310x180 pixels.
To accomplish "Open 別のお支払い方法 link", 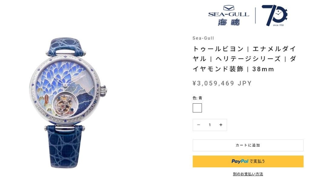I will point(248,174).
